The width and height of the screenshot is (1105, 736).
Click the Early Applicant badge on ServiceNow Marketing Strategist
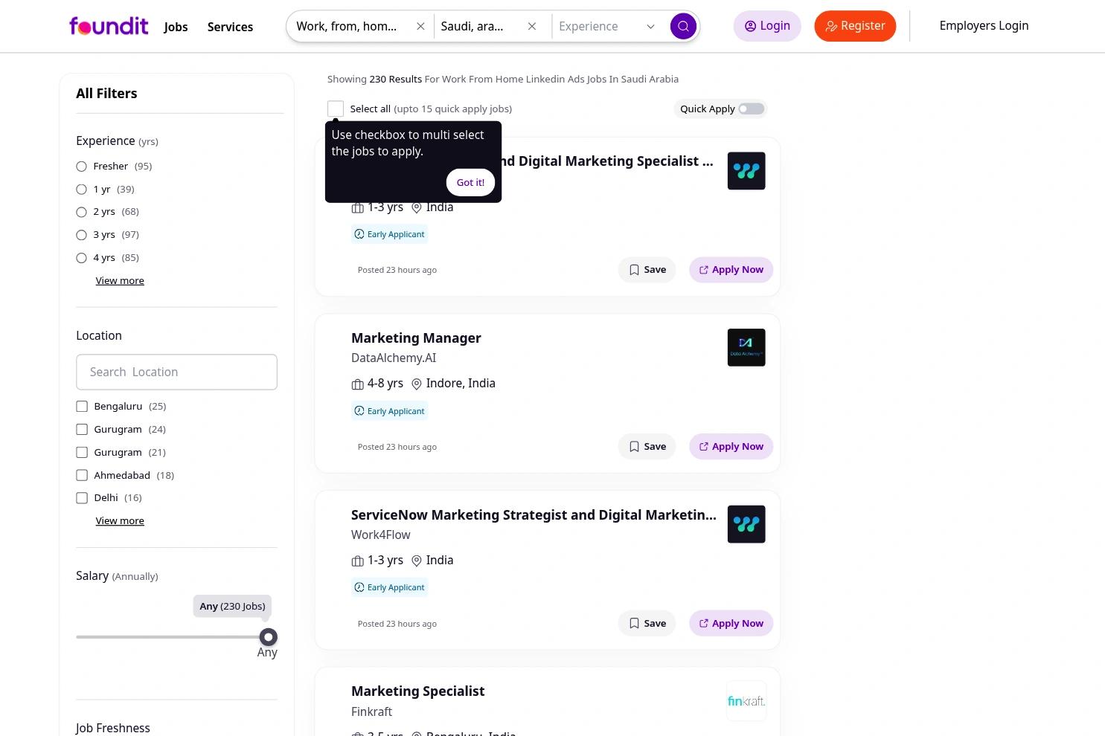pos(389,587)
